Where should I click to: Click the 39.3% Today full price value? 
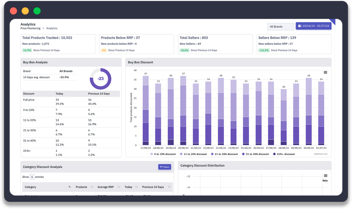[60, 104]
